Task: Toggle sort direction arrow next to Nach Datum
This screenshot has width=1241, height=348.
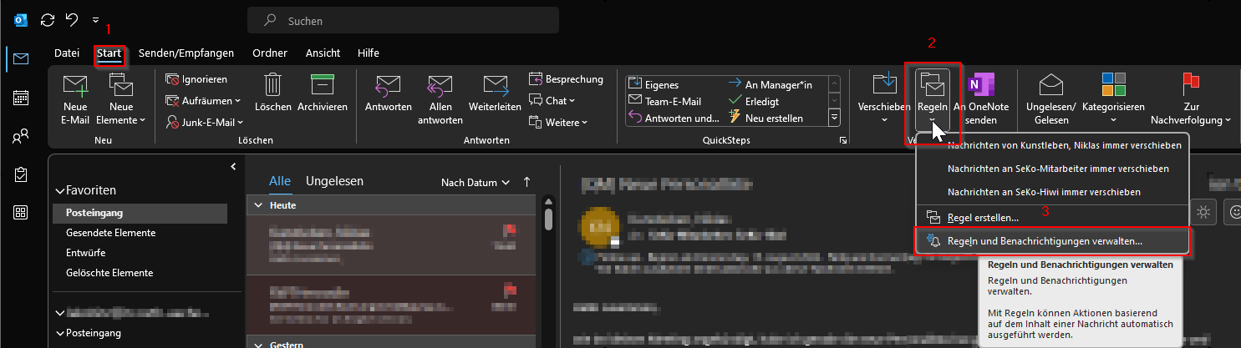Action: (526, 182)
